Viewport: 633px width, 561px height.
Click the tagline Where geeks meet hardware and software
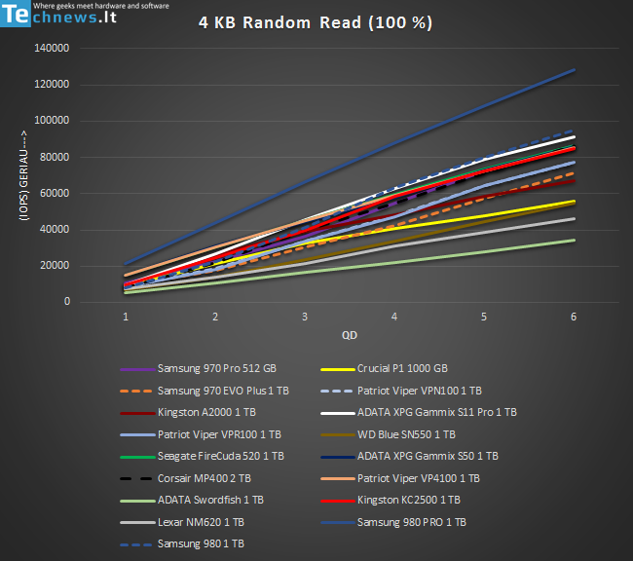point(101,6)
